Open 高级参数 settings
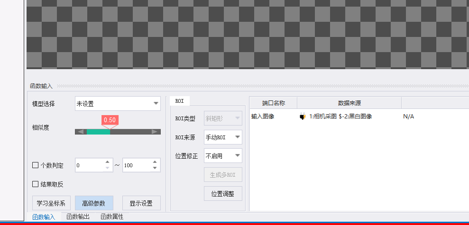Viewport: 469px width, 225px height. 94,203
